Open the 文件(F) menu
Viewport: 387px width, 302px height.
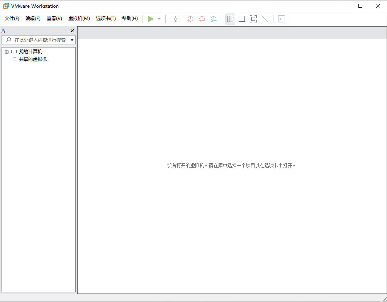point(12,19)
